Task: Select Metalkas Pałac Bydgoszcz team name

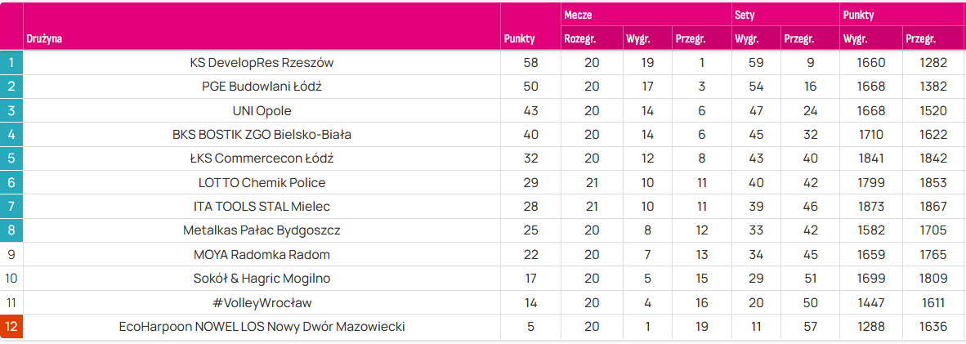Action: (262, 231)
